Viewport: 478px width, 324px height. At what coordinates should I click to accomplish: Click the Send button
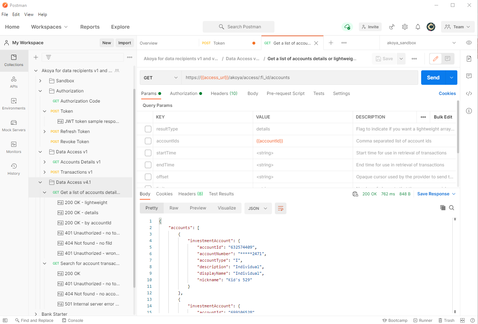point(433,78)
